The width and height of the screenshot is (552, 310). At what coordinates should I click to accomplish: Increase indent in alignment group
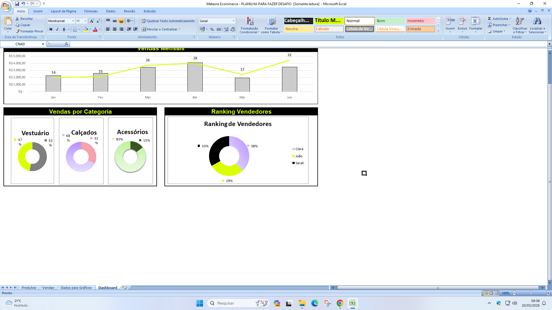click(135, 29)
